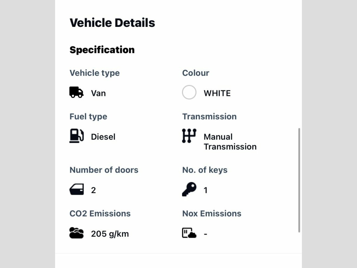This screenshot has height=268, width=357.
Task: Click the Nox emissions icon
Action: [x=189, y=233]
